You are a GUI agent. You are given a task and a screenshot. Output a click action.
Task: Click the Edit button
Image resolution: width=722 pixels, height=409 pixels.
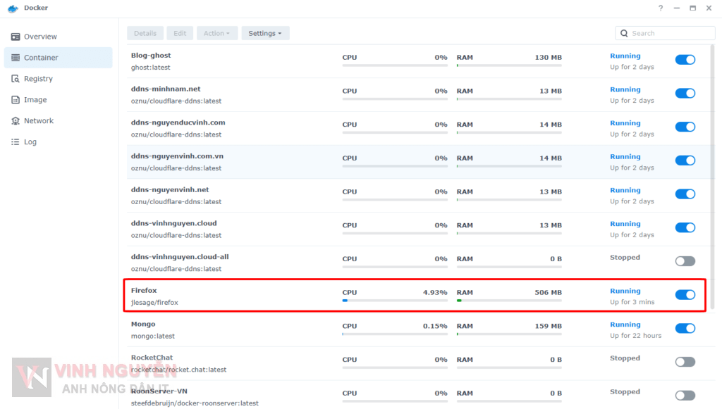click(180, 32)
